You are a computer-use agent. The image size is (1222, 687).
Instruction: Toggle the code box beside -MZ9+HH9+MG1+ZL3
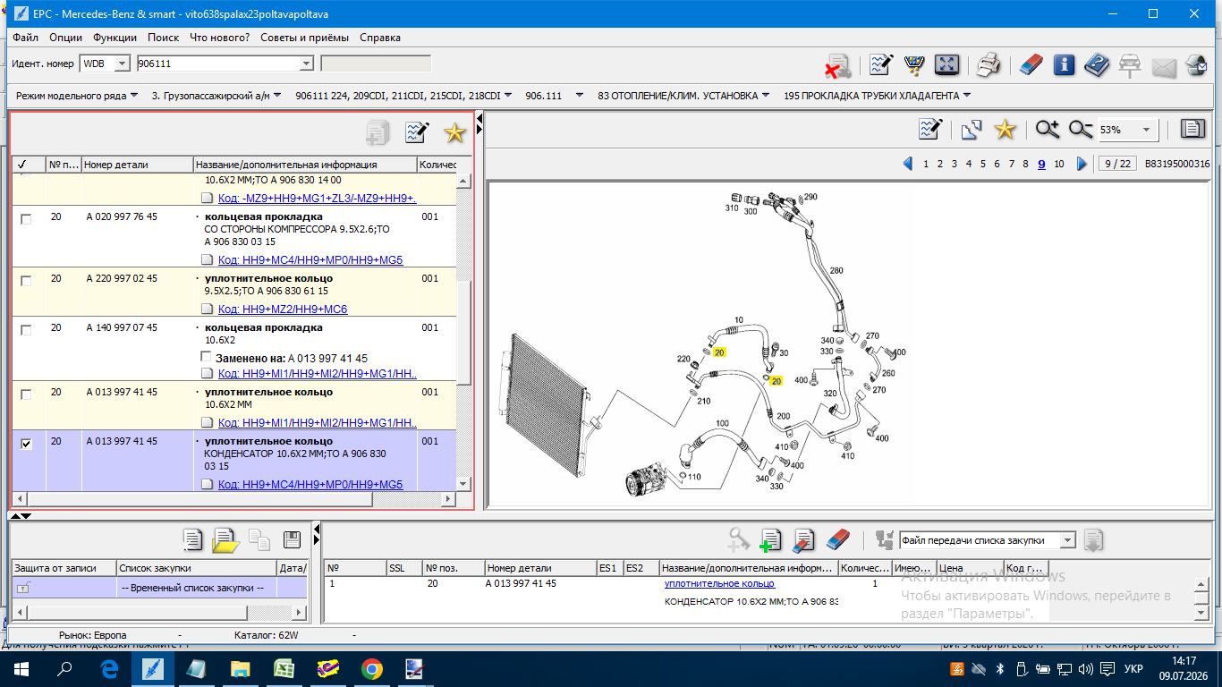point(207,199)
